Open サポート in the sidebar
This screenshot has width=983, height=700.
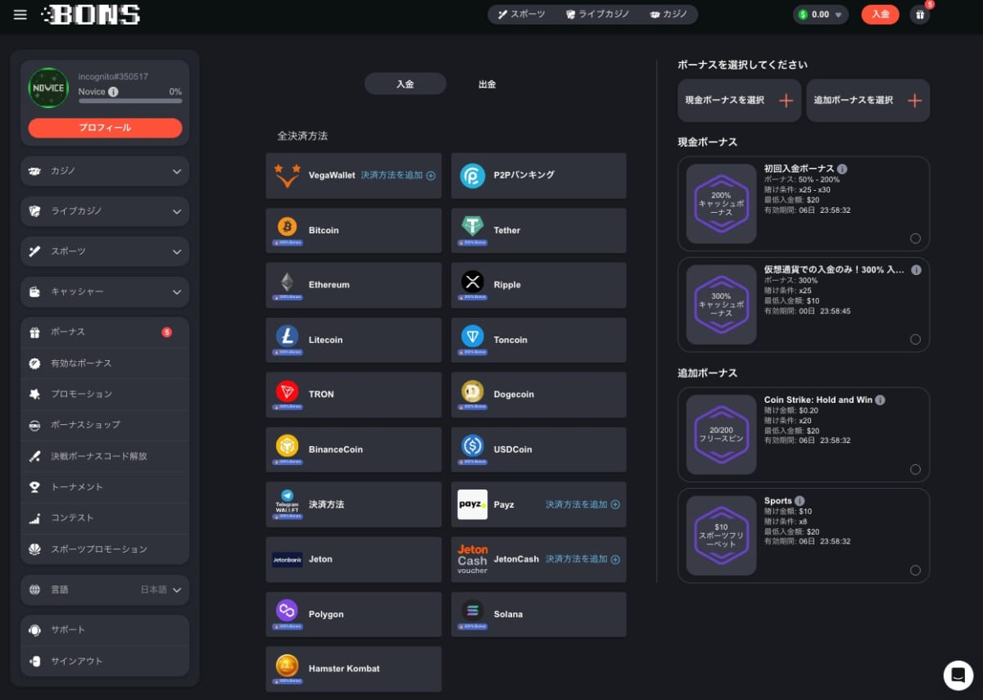105,630
